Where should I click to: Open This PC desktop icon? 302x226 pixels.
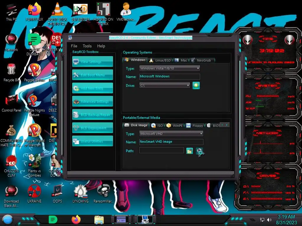click(x=12, y=12)
